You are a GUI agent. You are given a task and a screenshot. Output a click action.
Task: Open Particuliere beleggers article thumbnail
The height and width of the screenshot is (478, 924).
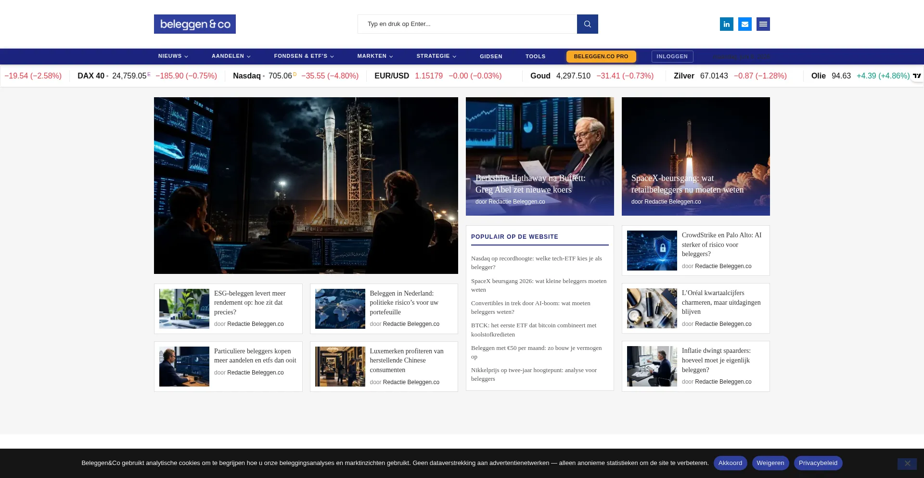[x=184, y=366]
